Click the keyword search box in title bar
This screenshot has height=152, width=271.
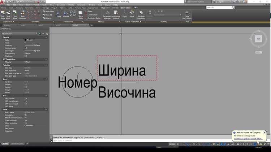[199, 2]
